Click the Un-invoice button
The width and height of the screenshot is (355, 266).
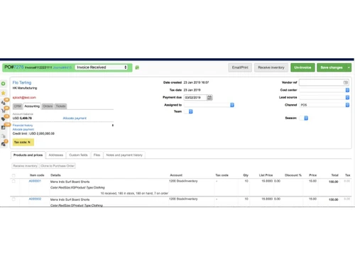tap(302, 67)
